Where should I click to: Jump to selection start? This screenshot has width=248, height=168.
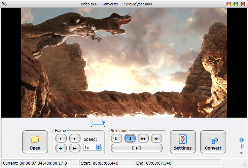coord(143,138)
